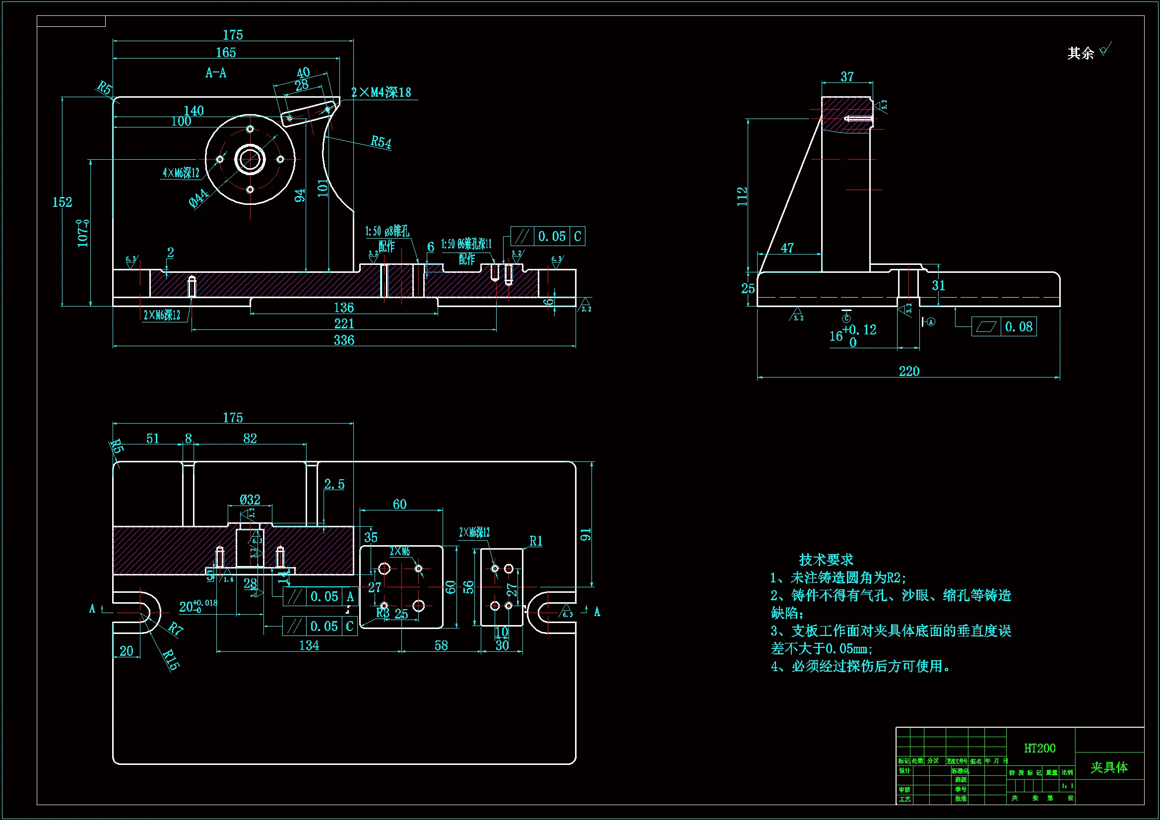Select the 2×M4深18 thread annotation
The height and width of the screenshot is (820, 1160).
382,92
